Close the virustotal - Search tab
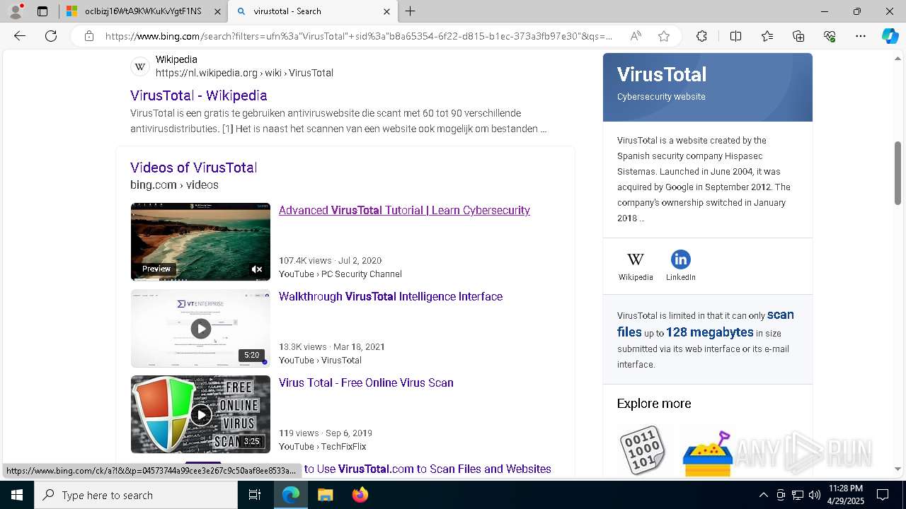 point(386,11)
